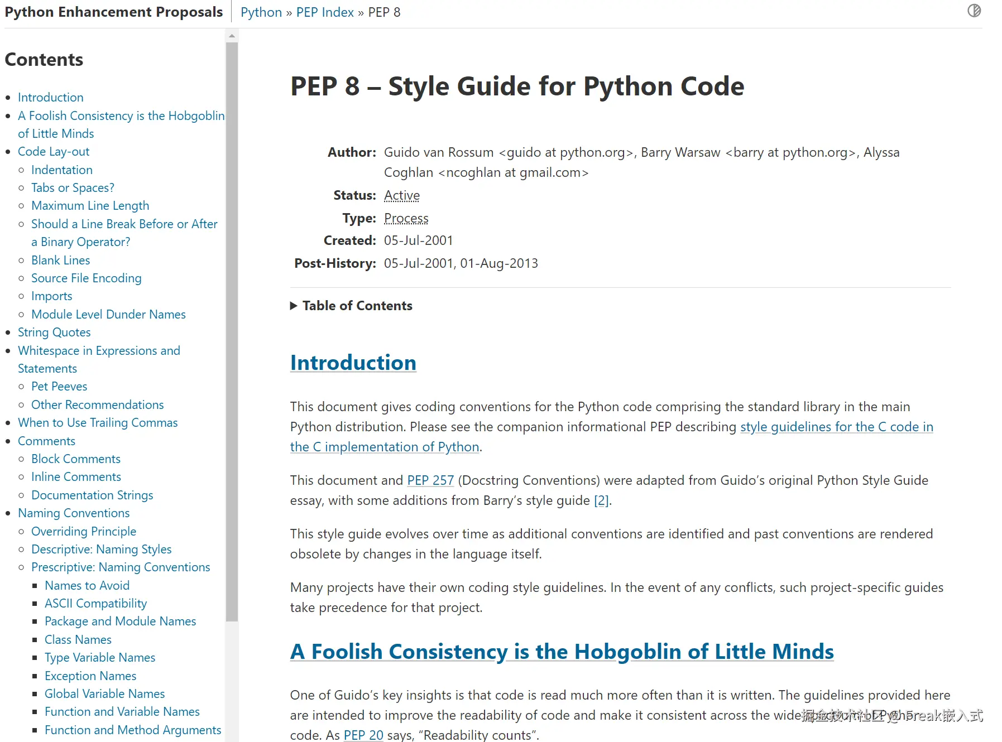1002x742 pixels.
Task: Go to When to Use Trailing Commas
Action: point(98,422)
